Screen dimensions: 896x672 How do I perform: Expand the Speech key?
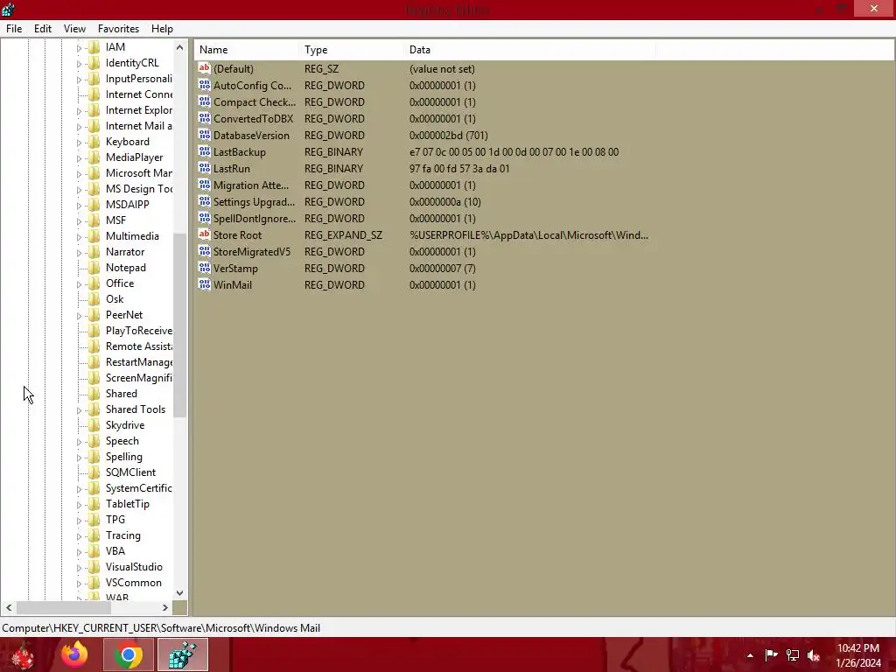click(79, 442)
